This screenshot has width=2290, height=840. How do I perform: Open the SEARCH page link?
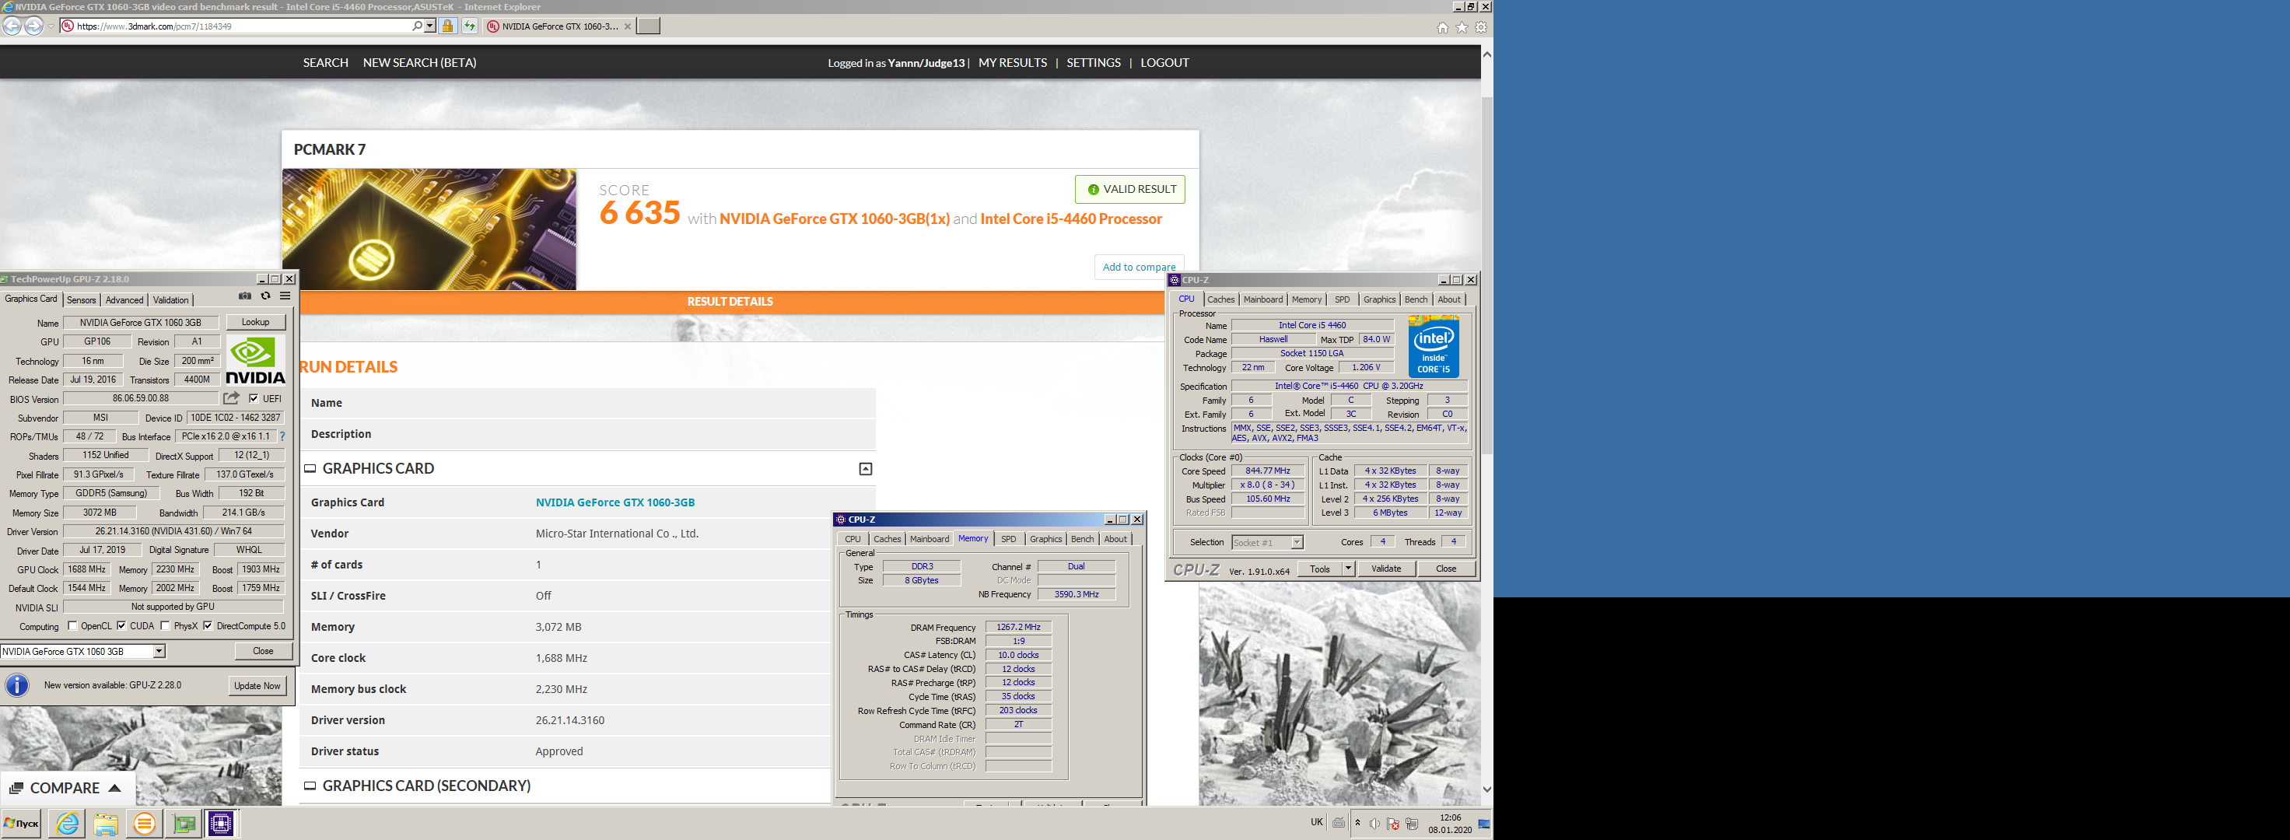[x=325, y=62]
